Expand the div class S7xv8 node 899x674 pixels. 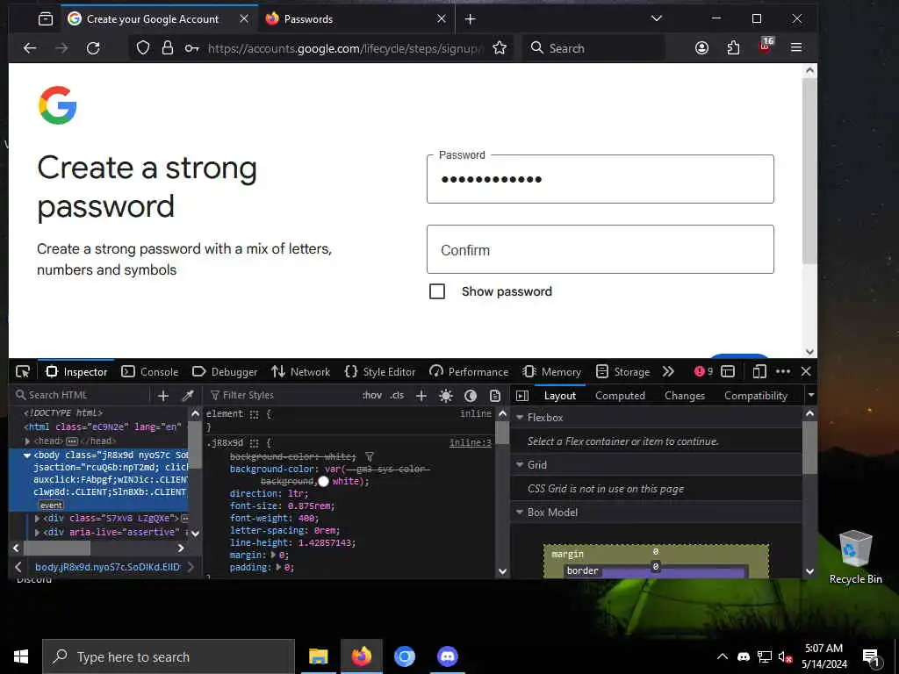(x=37, y=518)
